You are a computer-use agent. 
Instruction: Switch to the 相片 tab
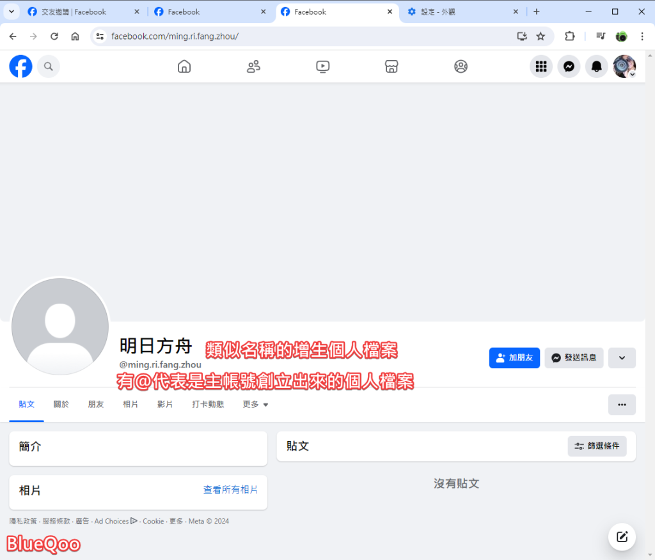[x=130, y=405]
